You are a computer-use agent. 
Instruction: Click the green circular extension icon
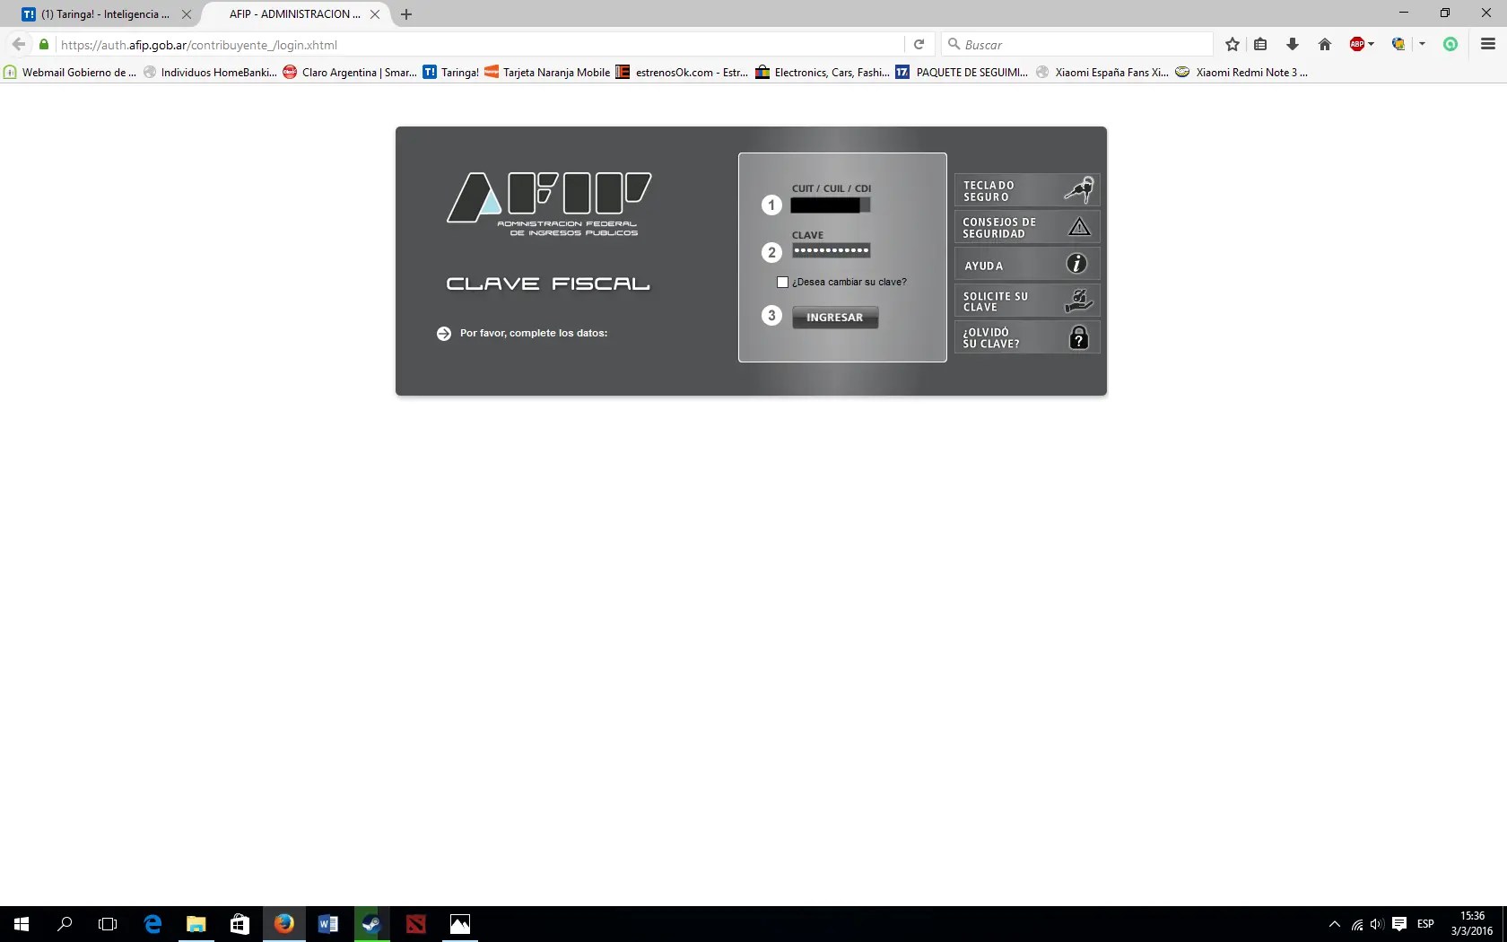tap(1450, 44)
